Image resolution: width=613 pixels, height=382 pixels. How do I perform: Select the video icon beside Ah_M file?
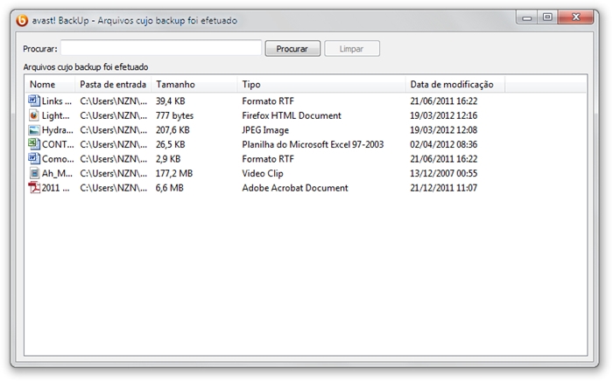tap(34, 173)
